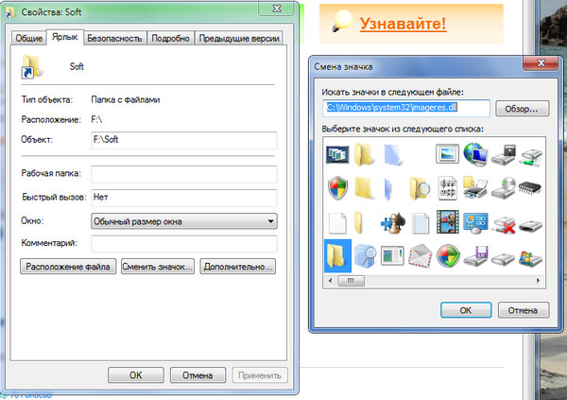Close the 'Смена значка' dialog
This screenshot has height=400, width=567.
(x=541, y=63)
